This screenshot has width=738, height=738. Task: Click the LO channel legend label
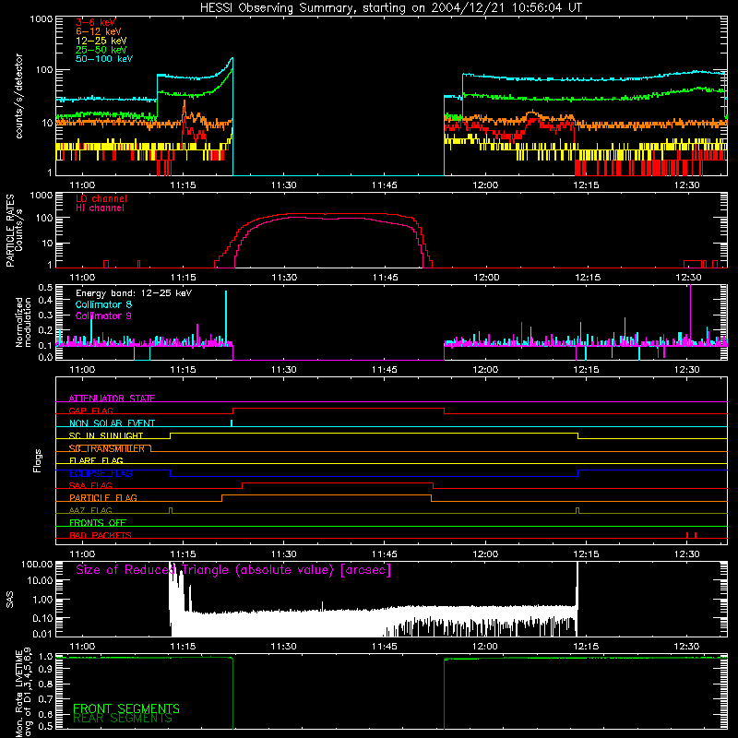click(x=101, y=198)
